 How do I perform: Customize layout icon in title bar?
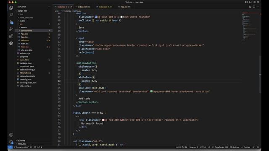[x=258, y=2]
